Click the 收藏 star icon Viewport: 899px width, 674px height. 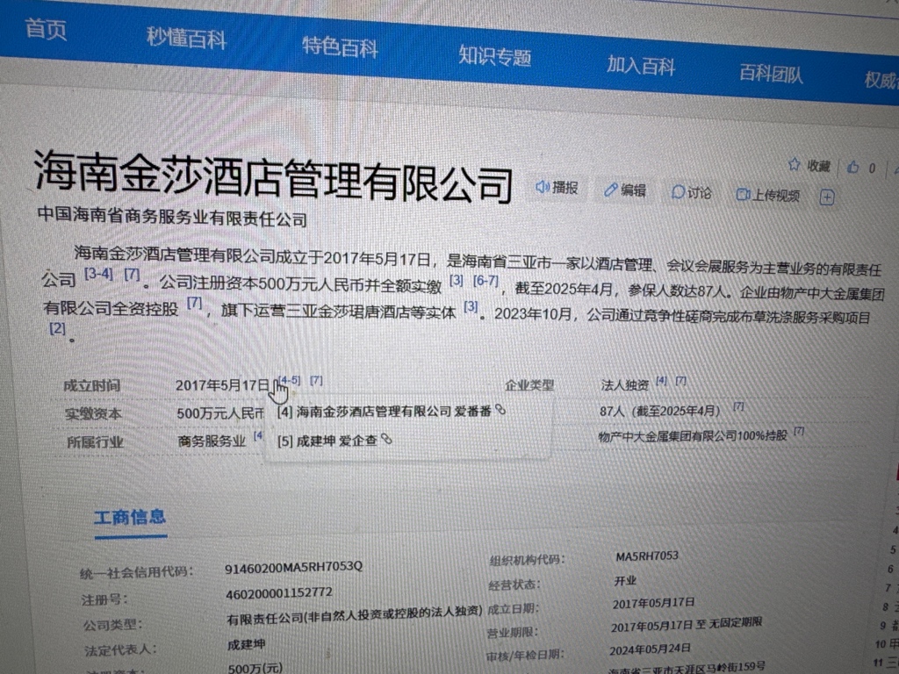click(x=794, y=164)
